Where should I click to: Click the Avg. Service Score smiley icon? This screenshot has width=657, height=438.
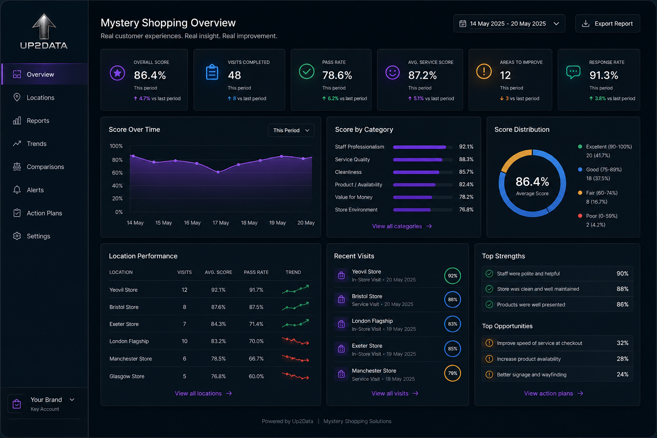[x=392, y=72]
